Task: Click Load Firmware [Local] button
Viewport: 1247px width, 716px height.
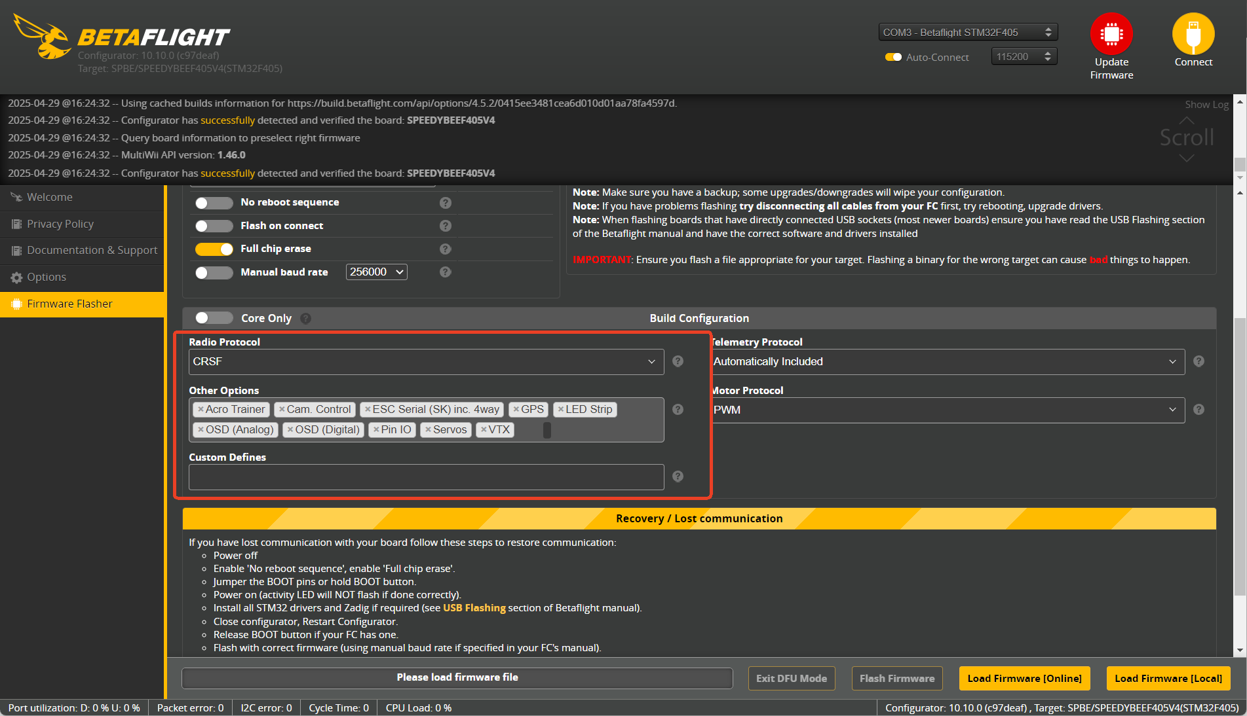Action: point(1168,678)
